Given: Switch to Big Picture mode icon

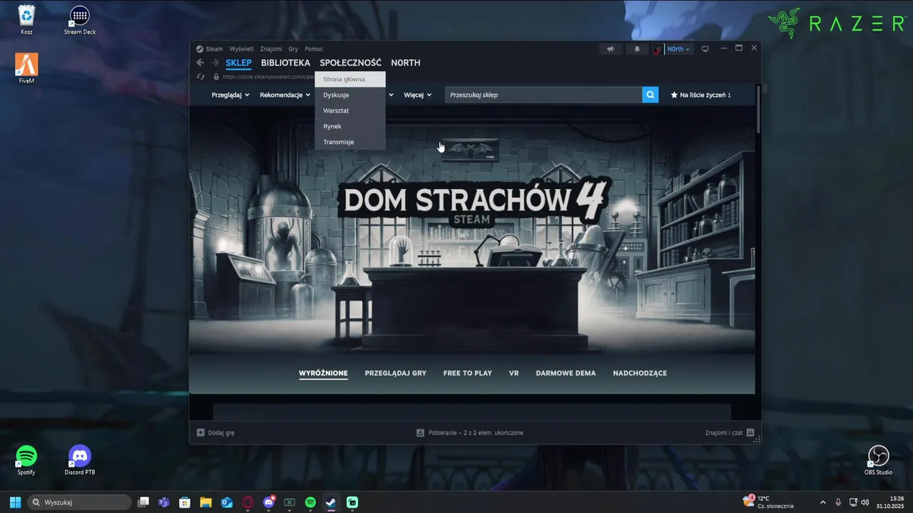Looking at the screenshot, I should pyautogui.click(x=705, y=49).
